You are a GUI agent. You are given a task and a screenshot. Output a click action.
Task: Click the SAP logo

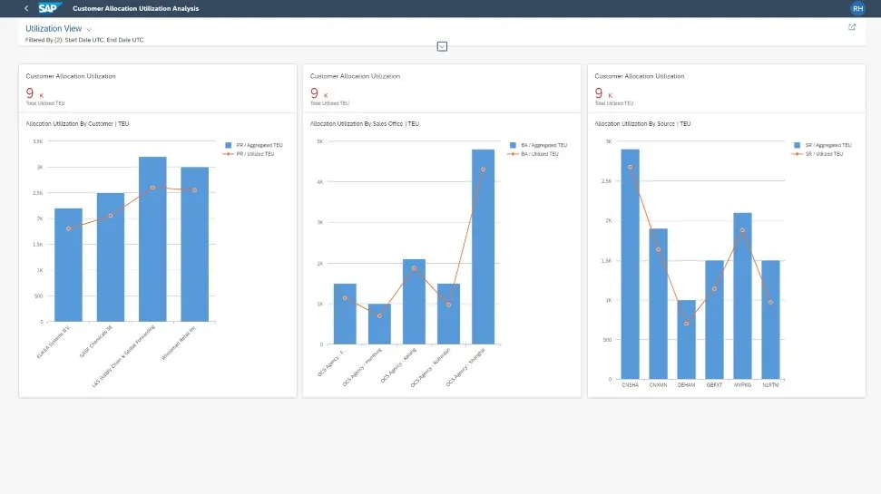click(47, 8)
